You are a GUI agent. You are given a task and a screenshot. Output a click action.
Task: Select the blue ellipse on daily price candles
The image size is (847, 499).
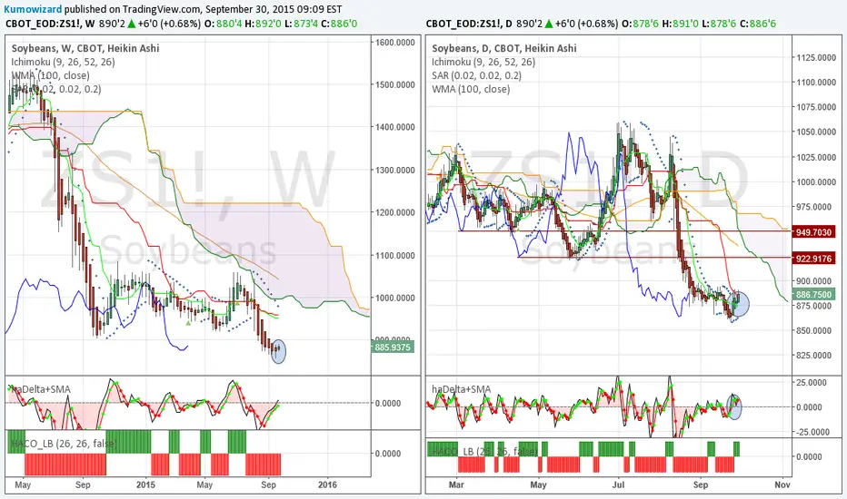point(739,304)
